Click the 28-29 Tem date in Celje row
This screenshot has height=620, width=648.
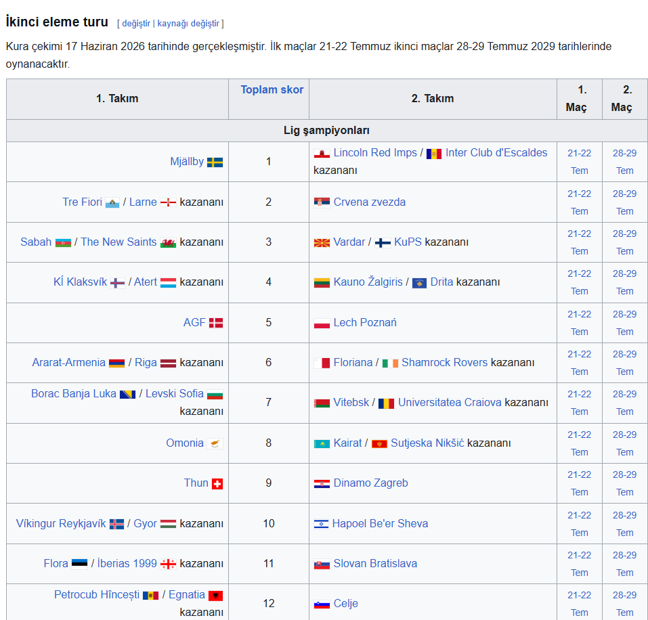coord(624,604)
